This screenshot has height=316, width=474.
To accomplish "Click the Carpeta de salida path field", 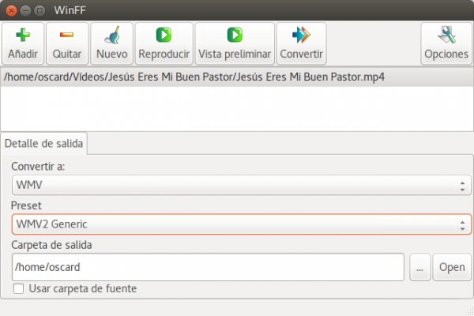I will 208,267.
